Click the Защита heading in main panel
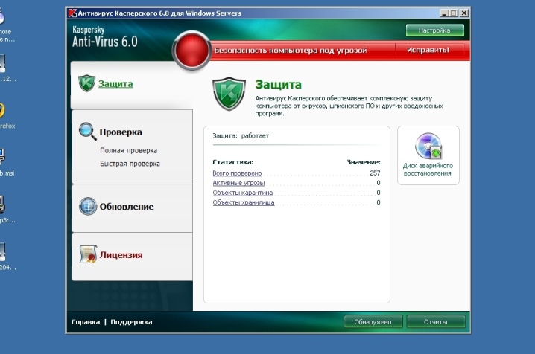The image size is (535, 354). (279, 84)
